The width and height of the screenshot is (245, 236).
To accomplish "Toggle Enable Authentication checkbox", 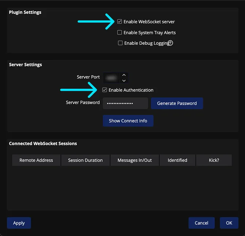I will click(x=105, y=90).
